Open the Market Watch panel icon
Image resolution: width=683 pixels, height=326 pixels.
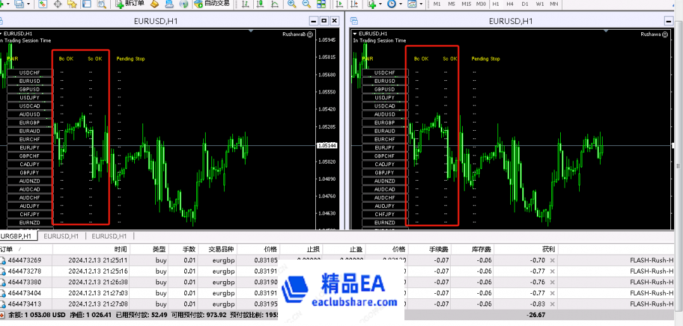(x=42, y=4)
